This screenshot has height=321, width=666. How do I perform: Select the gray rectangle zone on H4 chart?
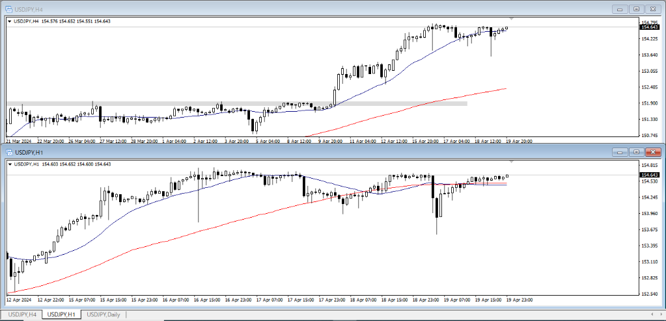(x=260, y=103)
